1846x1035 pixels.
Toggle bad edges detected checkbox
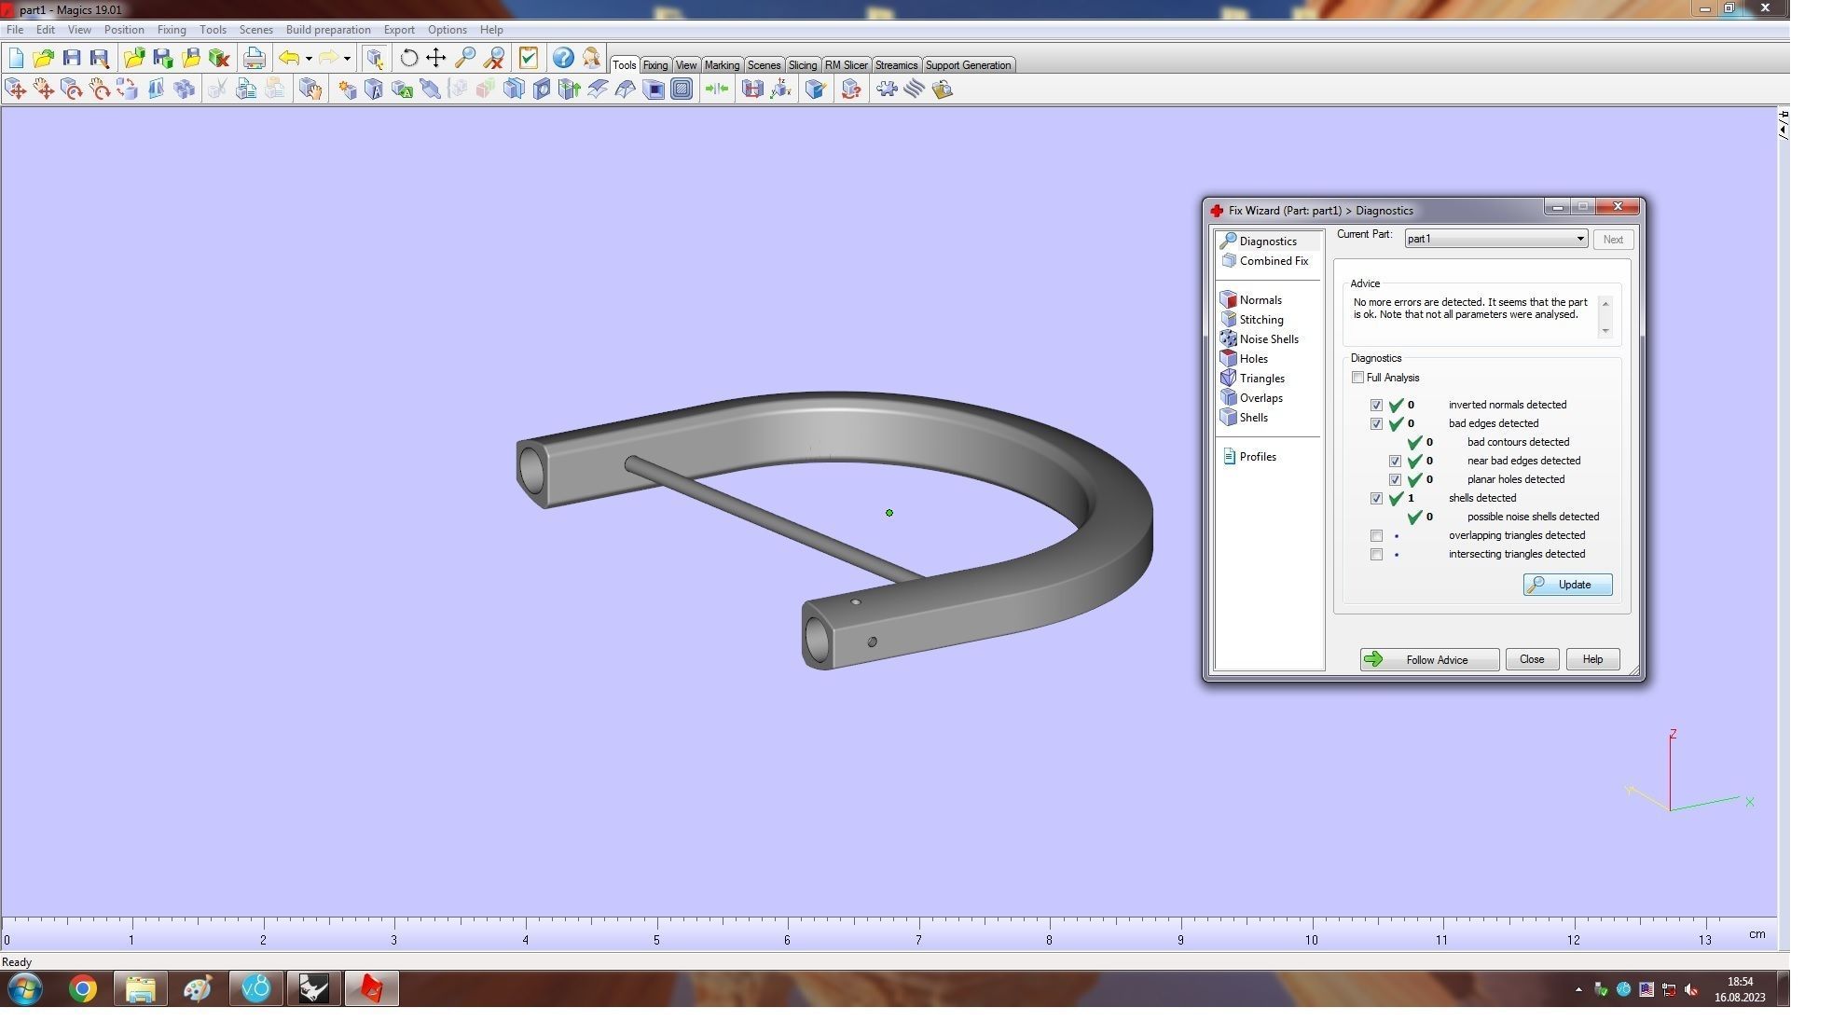pos(1376,424)
